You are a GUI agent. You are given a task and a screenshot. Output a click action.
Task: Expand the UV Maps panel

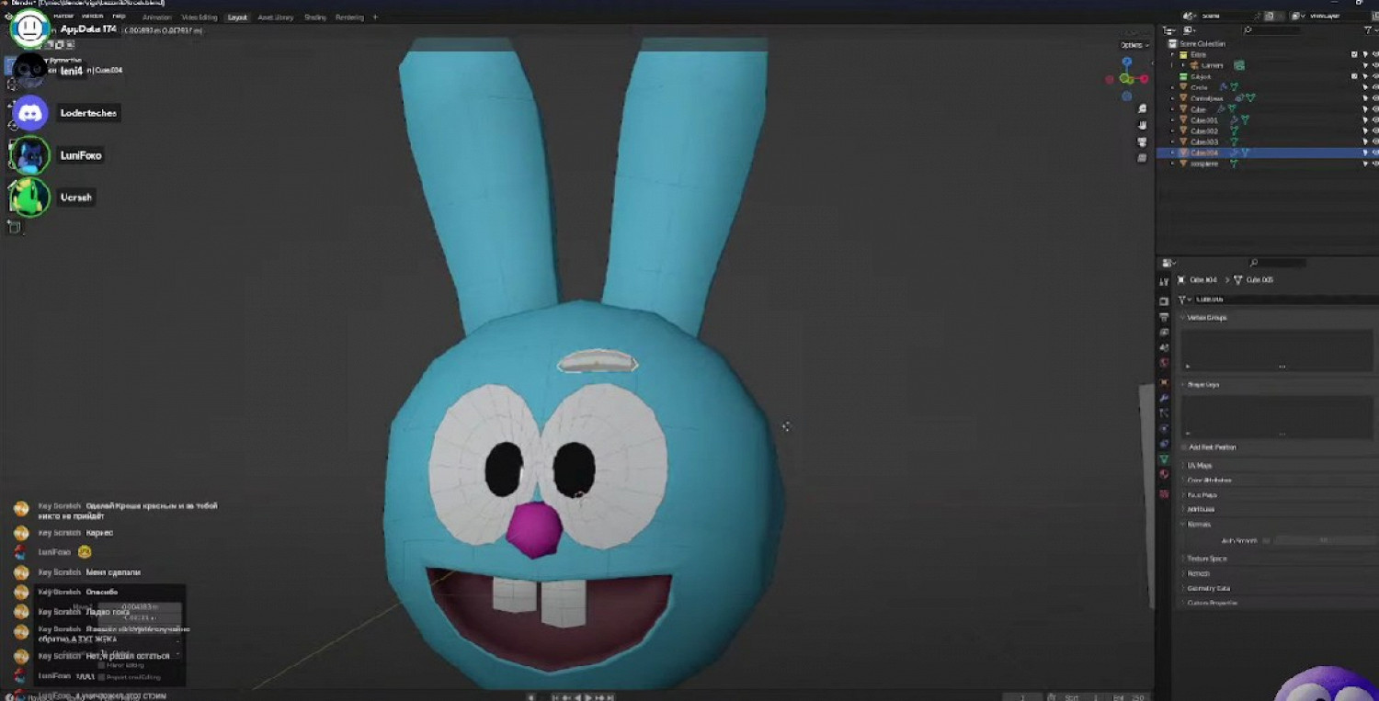[1200, 466]
